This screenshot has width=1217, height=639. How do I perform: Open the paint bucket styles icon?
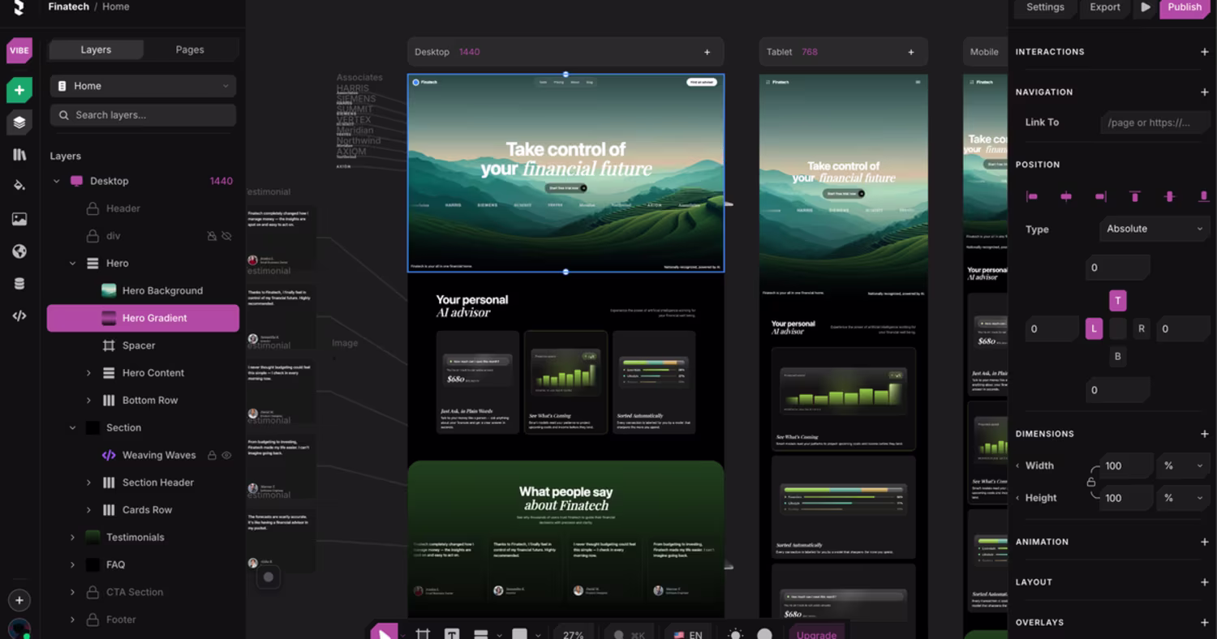tap(19, 186)
